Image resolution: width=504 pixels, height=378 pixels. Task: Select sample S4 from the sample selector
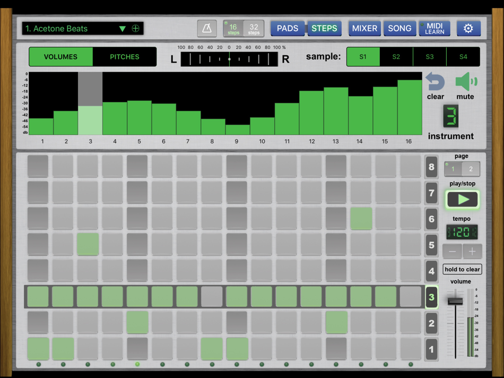tap(463, 56)
